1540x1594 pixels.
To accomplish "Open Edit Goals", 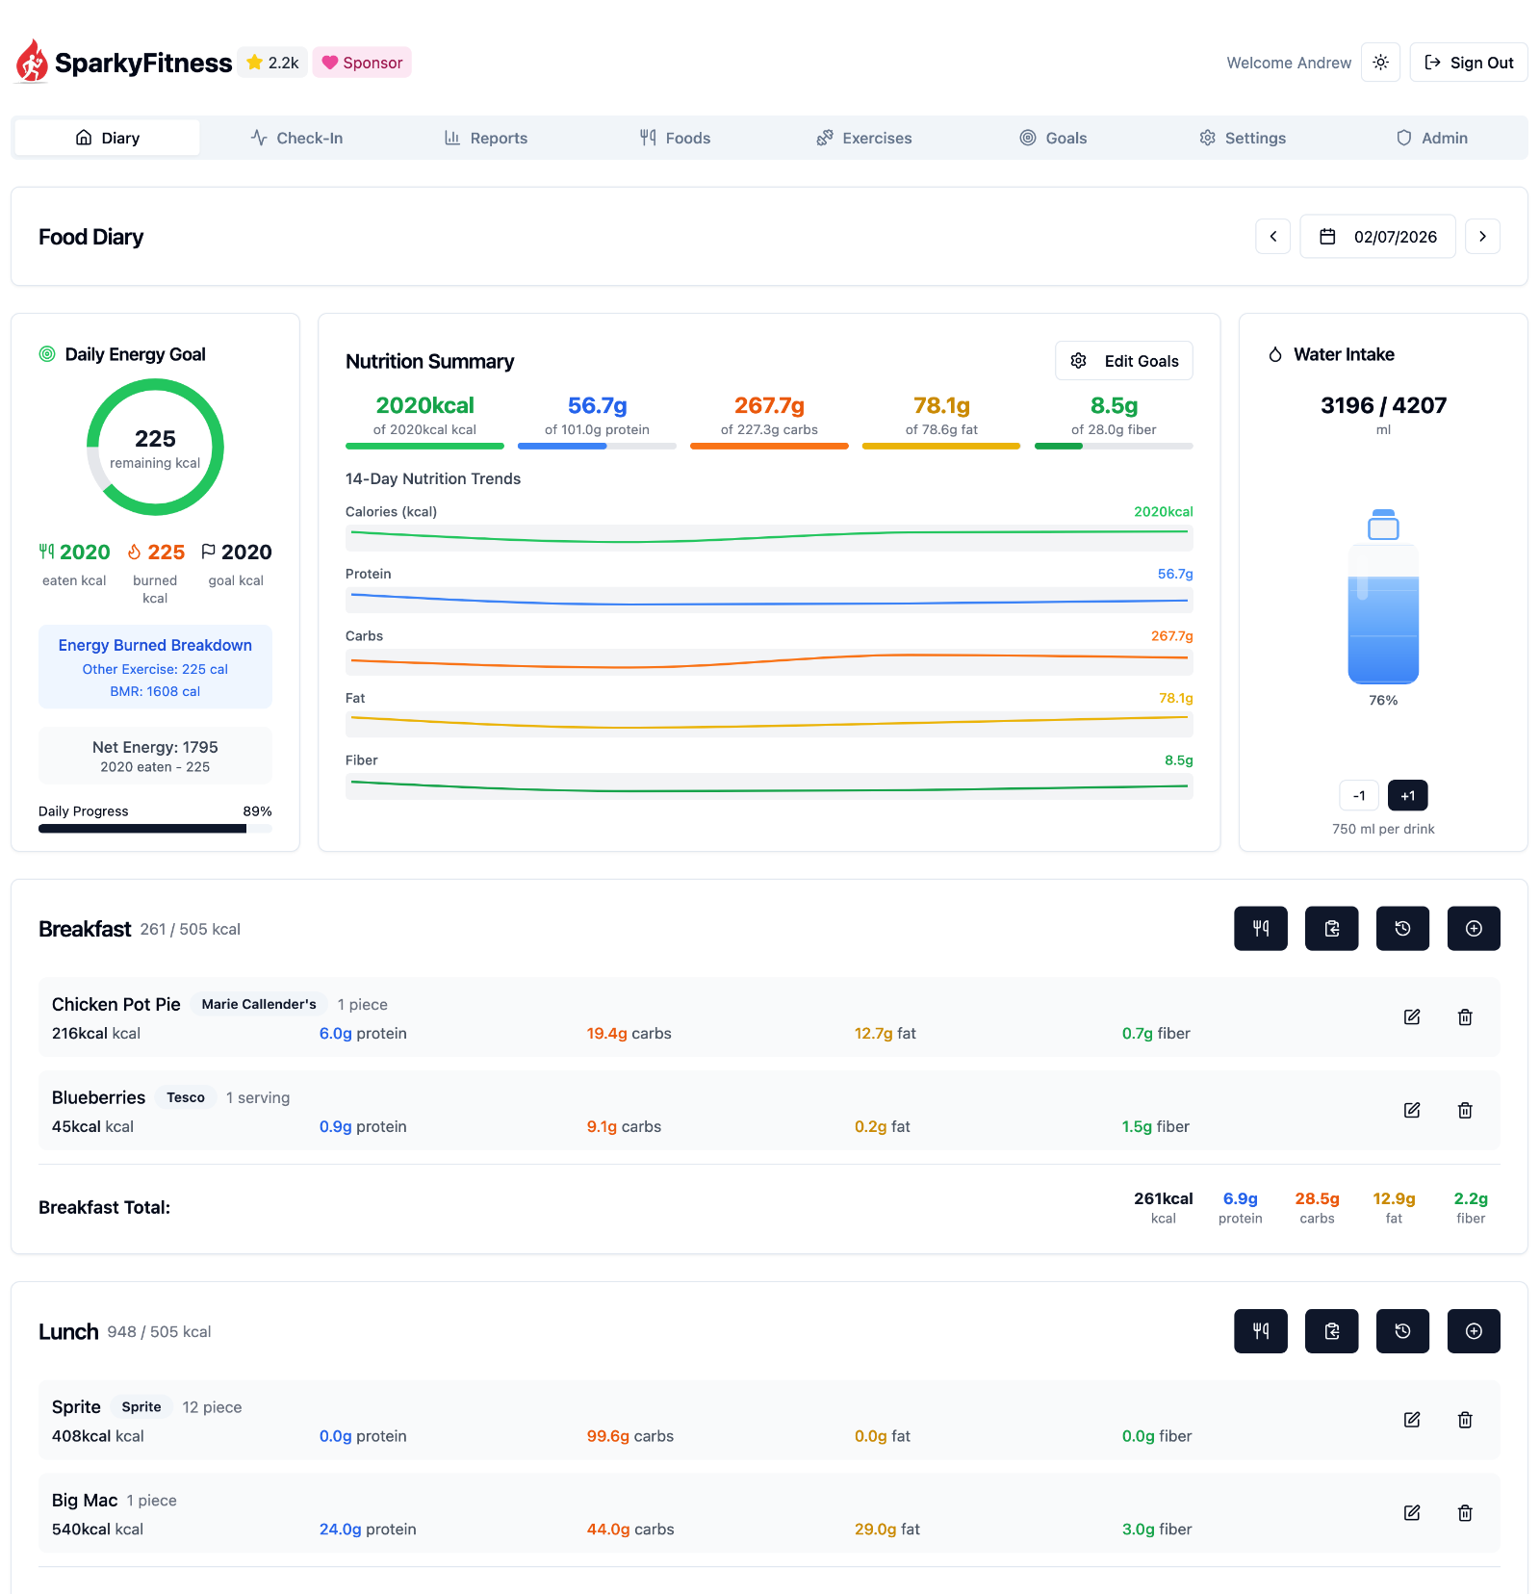I will (1123, 360).
